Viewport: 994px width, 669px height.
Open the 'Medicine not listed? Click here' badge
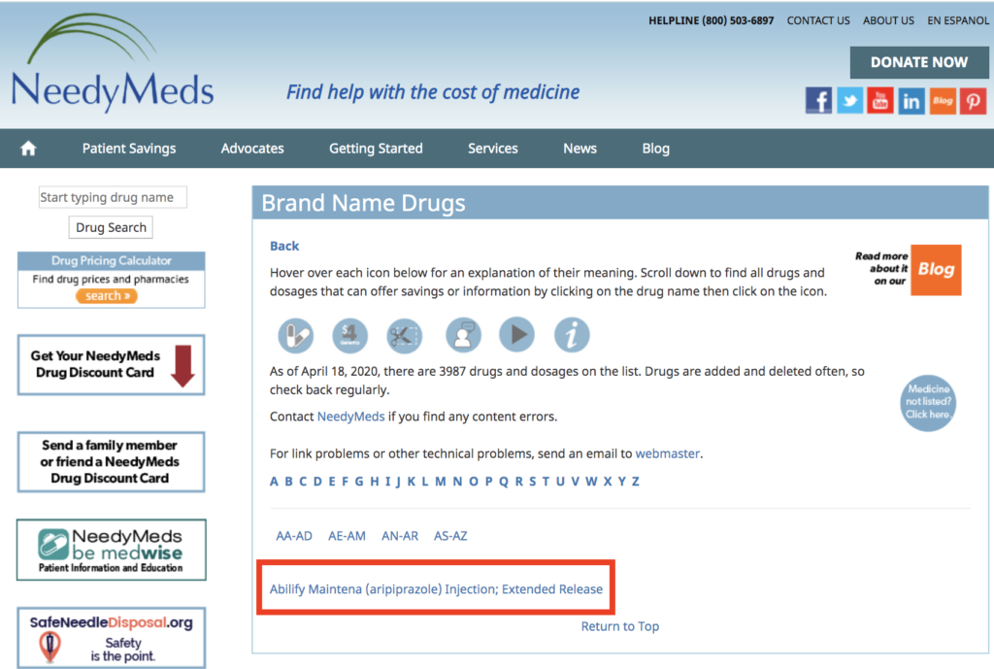click(x=927, y=399)
